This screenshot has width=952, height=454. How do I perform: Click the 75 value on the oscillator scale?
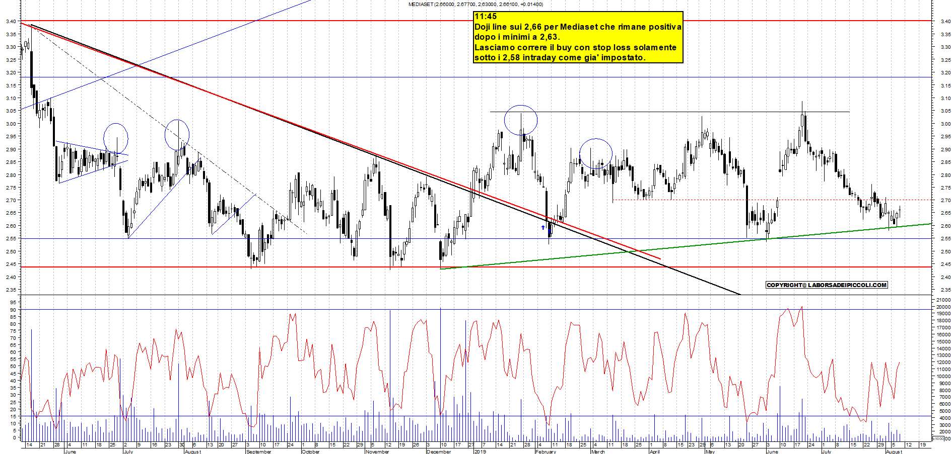coord(13,331)
